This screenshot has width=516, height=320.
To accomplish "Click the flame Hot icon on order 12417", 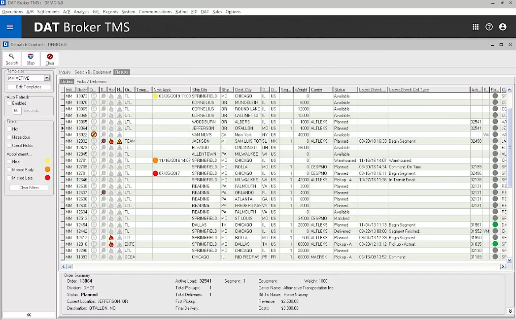I will coord(111,238).
